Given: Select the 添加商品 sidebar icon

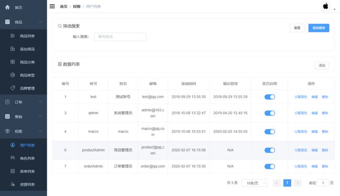Looking at the screenshot, I should [x=13, y=49].
